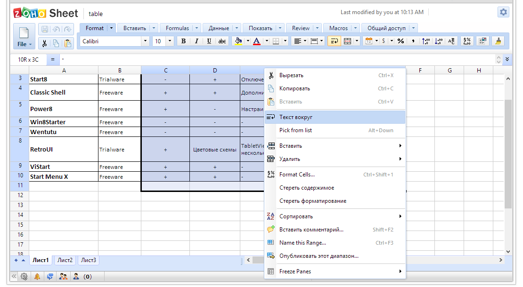Expand the Macros tab dropdown arrow
The image size is (523, 287).
coord(356,28)
